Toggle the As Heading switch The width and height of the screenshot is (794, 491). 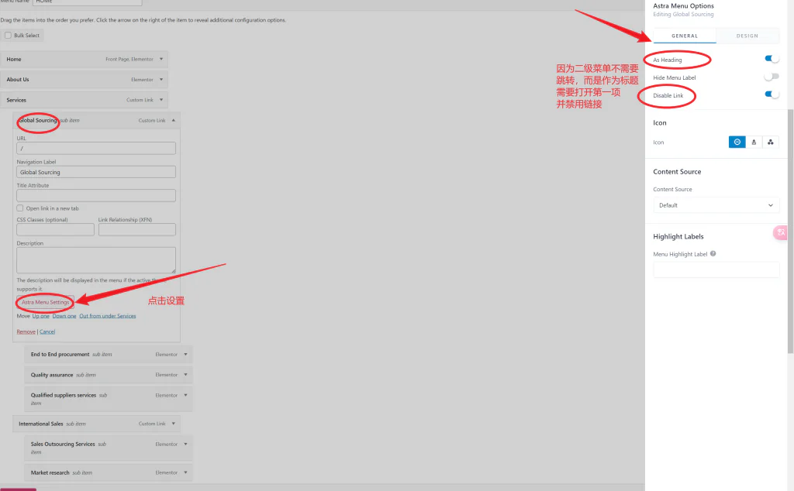(x=772, y=59)
